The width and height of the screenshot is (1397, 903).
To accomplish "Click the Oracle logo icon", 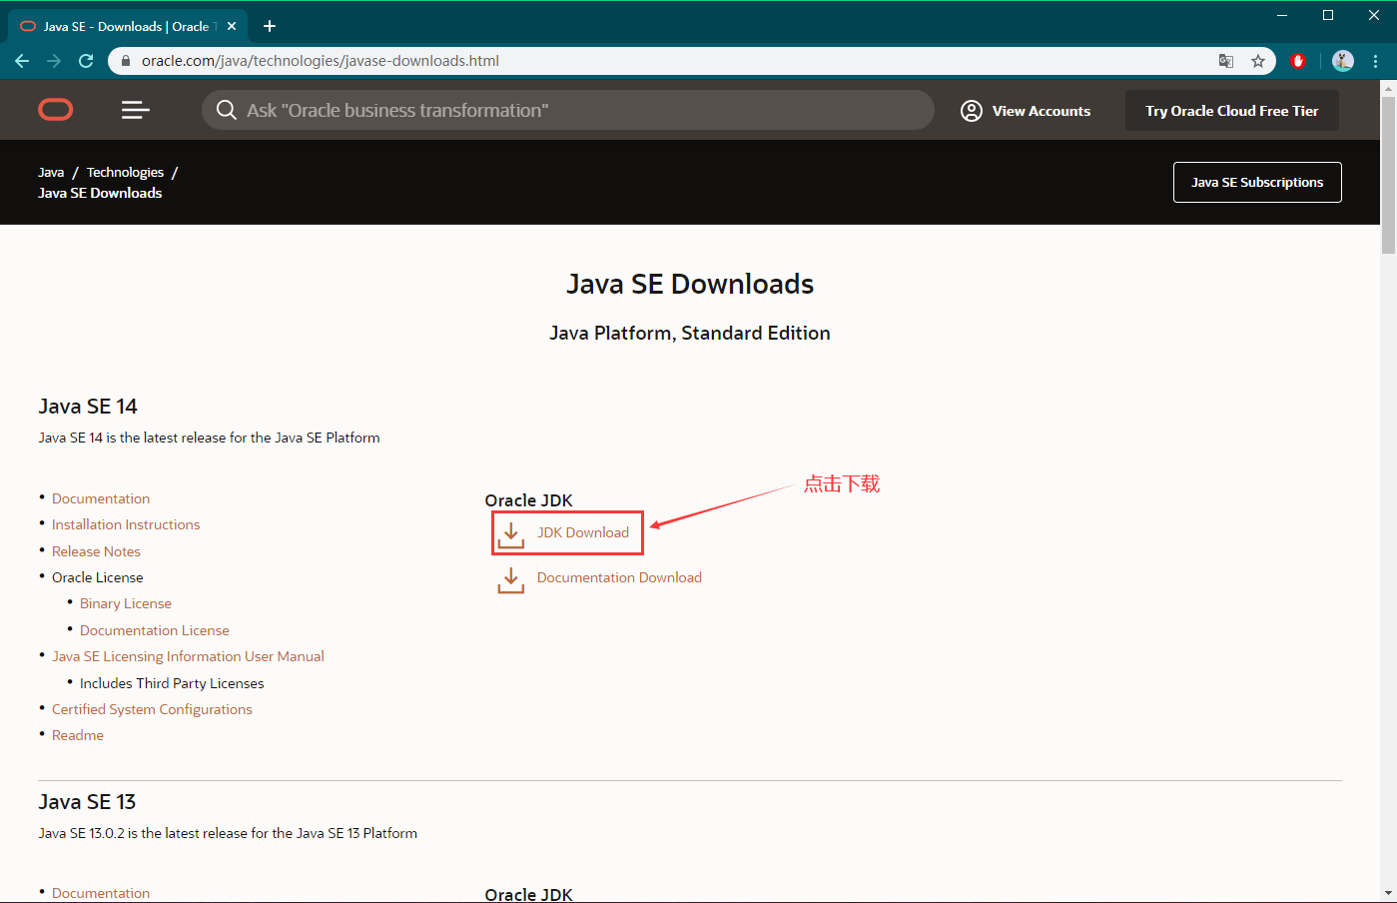I will pyautogui.click(x=56, y=110).
